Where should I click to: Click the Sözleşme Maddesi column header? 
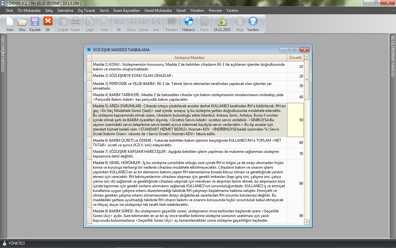pos(189,58)
